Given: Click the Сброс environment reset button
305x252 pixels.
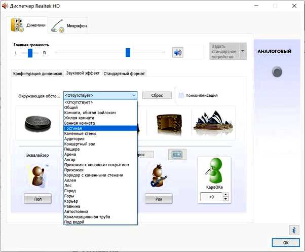Looking at the screenshot, I should point(157,95).
